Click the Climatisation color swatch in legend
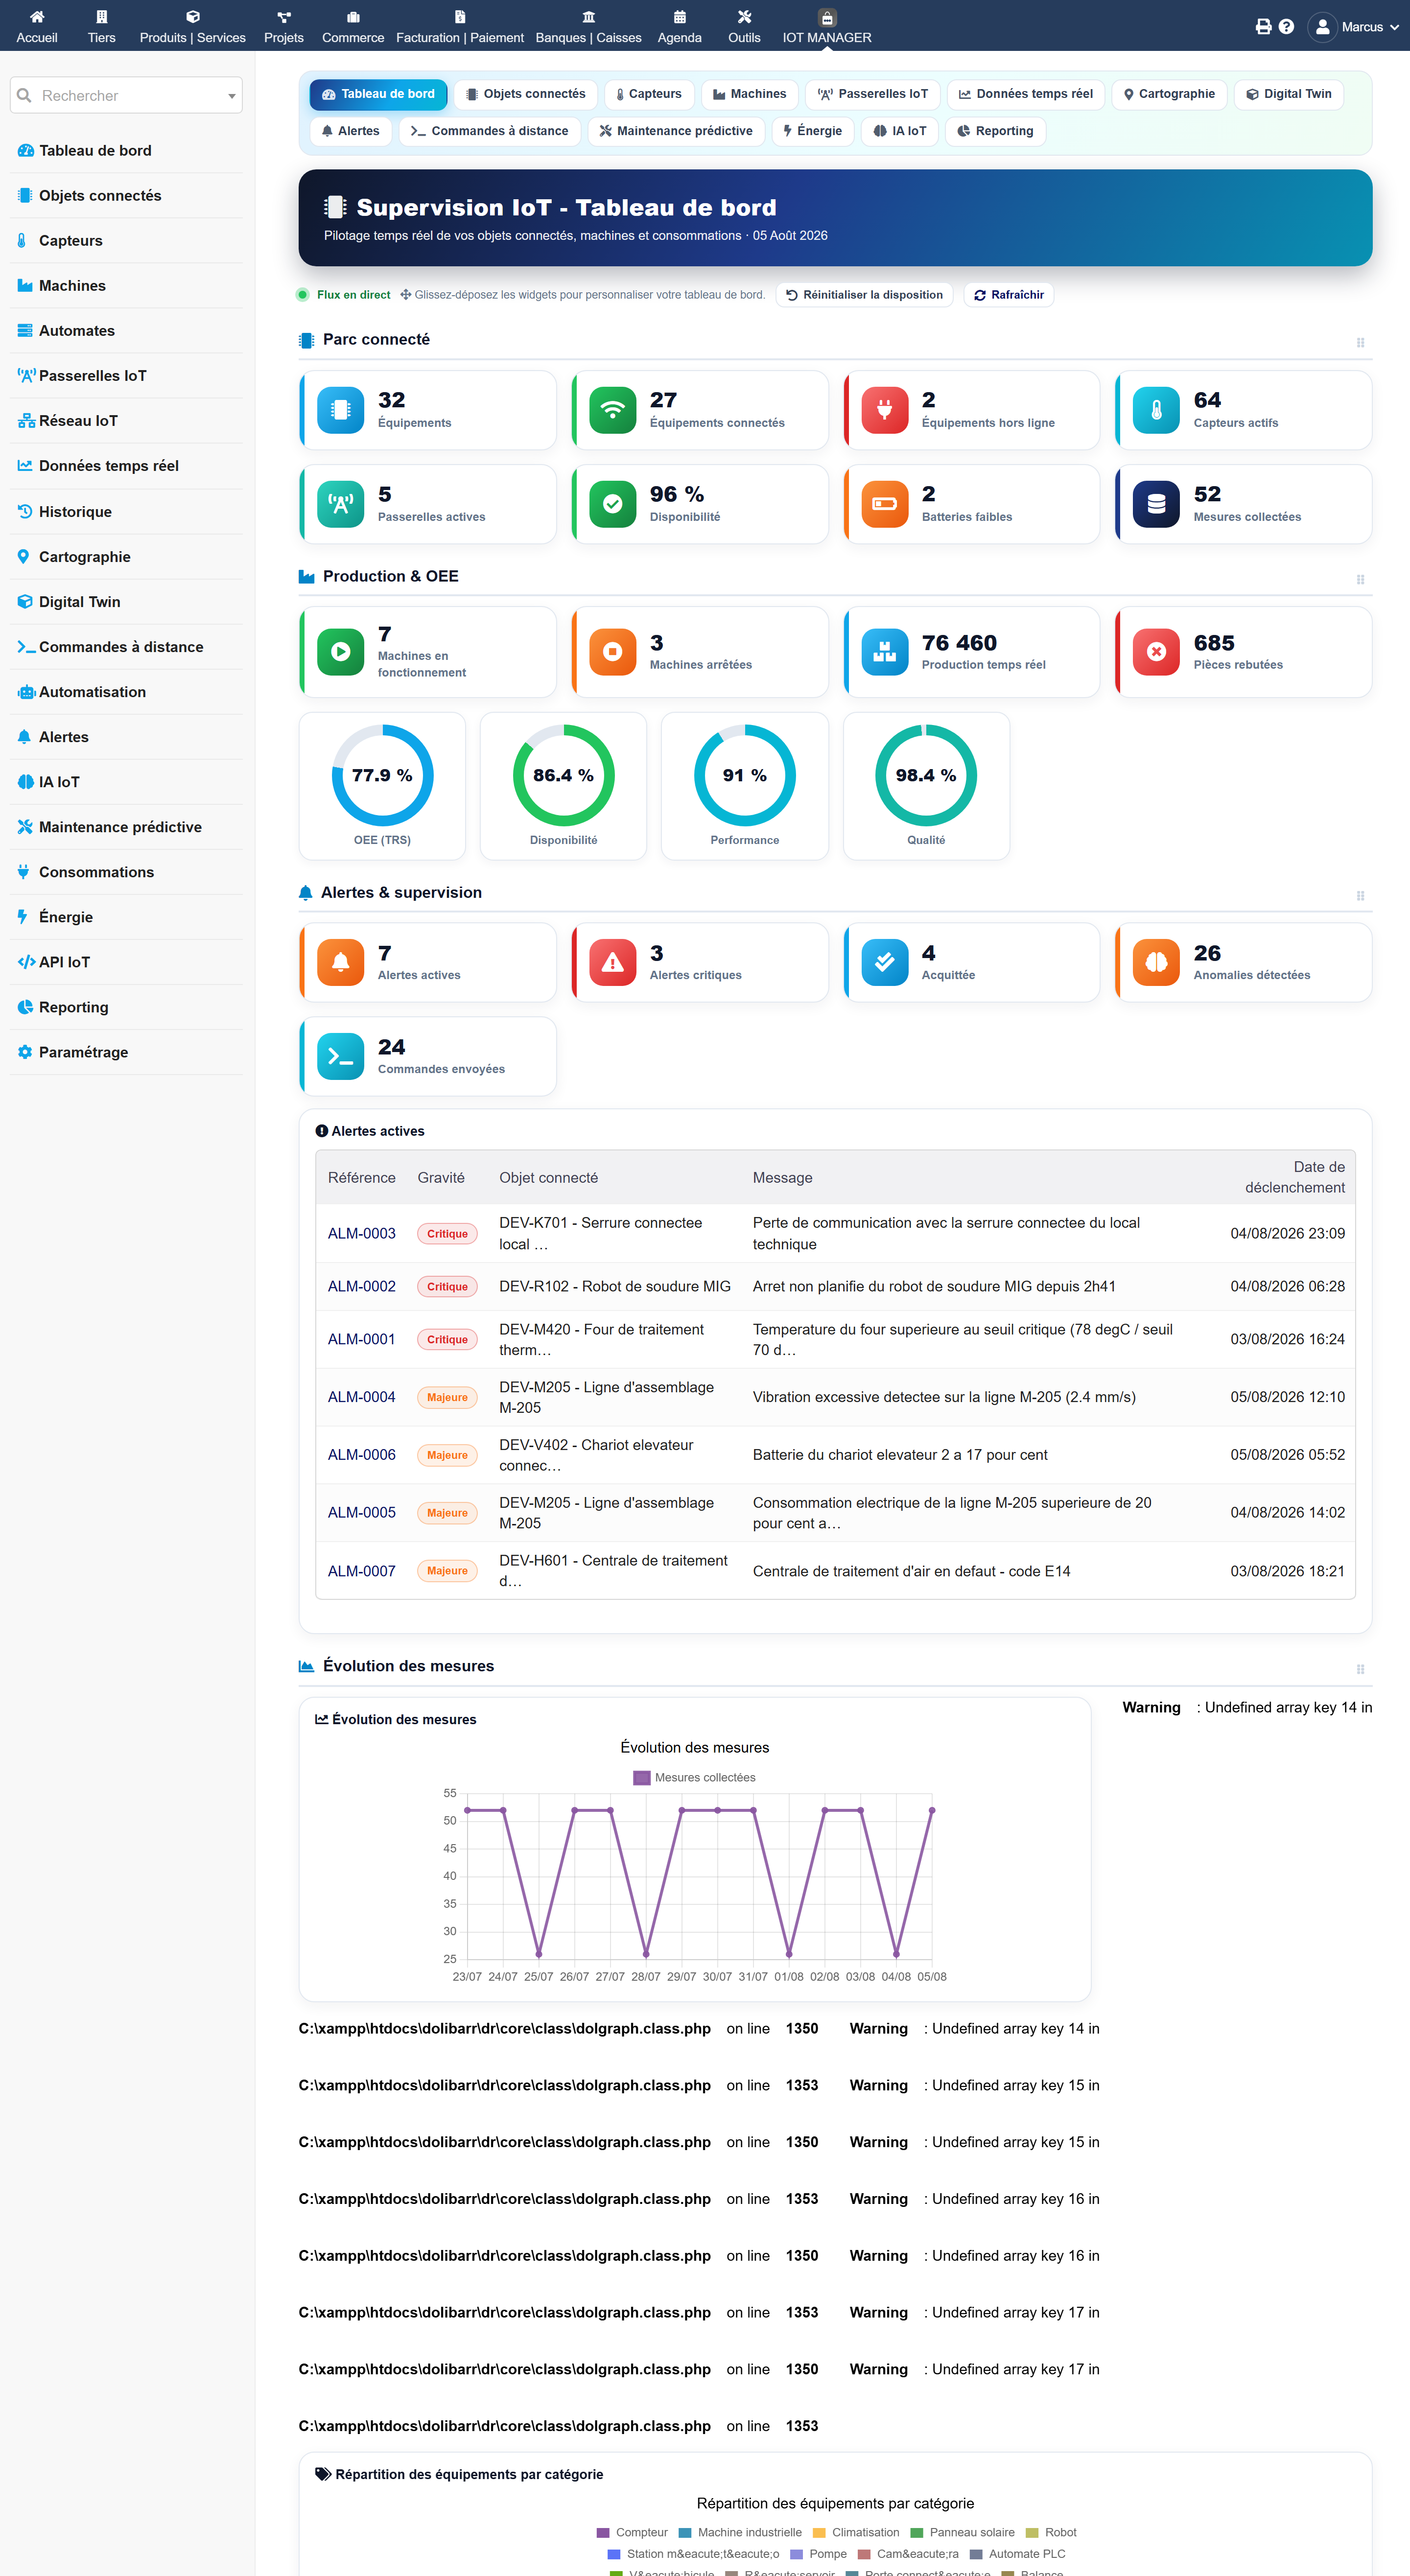 coord(819,2532)
